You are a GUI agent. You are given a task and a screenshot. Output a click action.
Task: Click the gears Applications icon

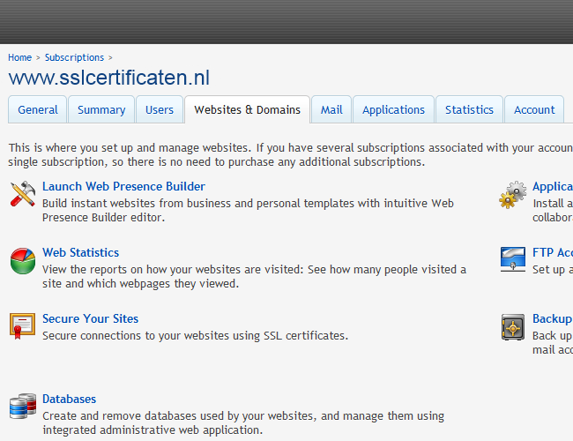coord(513,195)
